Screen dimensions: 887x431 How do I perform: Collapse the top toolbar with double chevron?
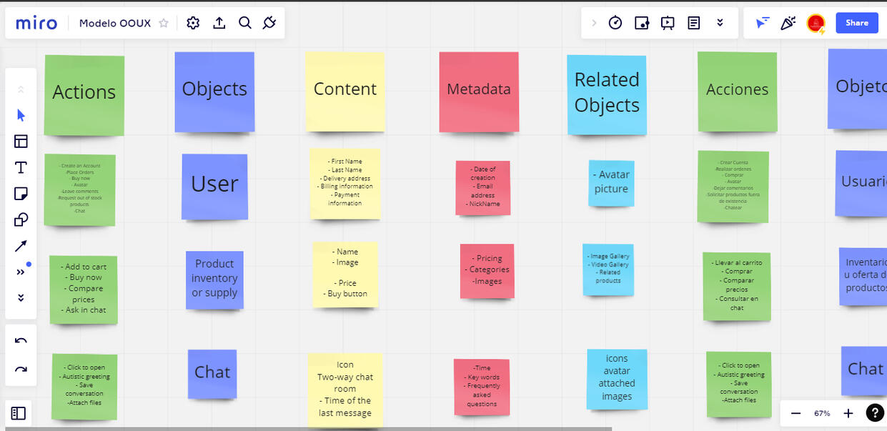[720, 22]
